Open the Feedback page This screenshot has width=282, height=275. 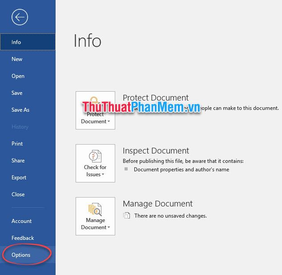click(23, 238)
